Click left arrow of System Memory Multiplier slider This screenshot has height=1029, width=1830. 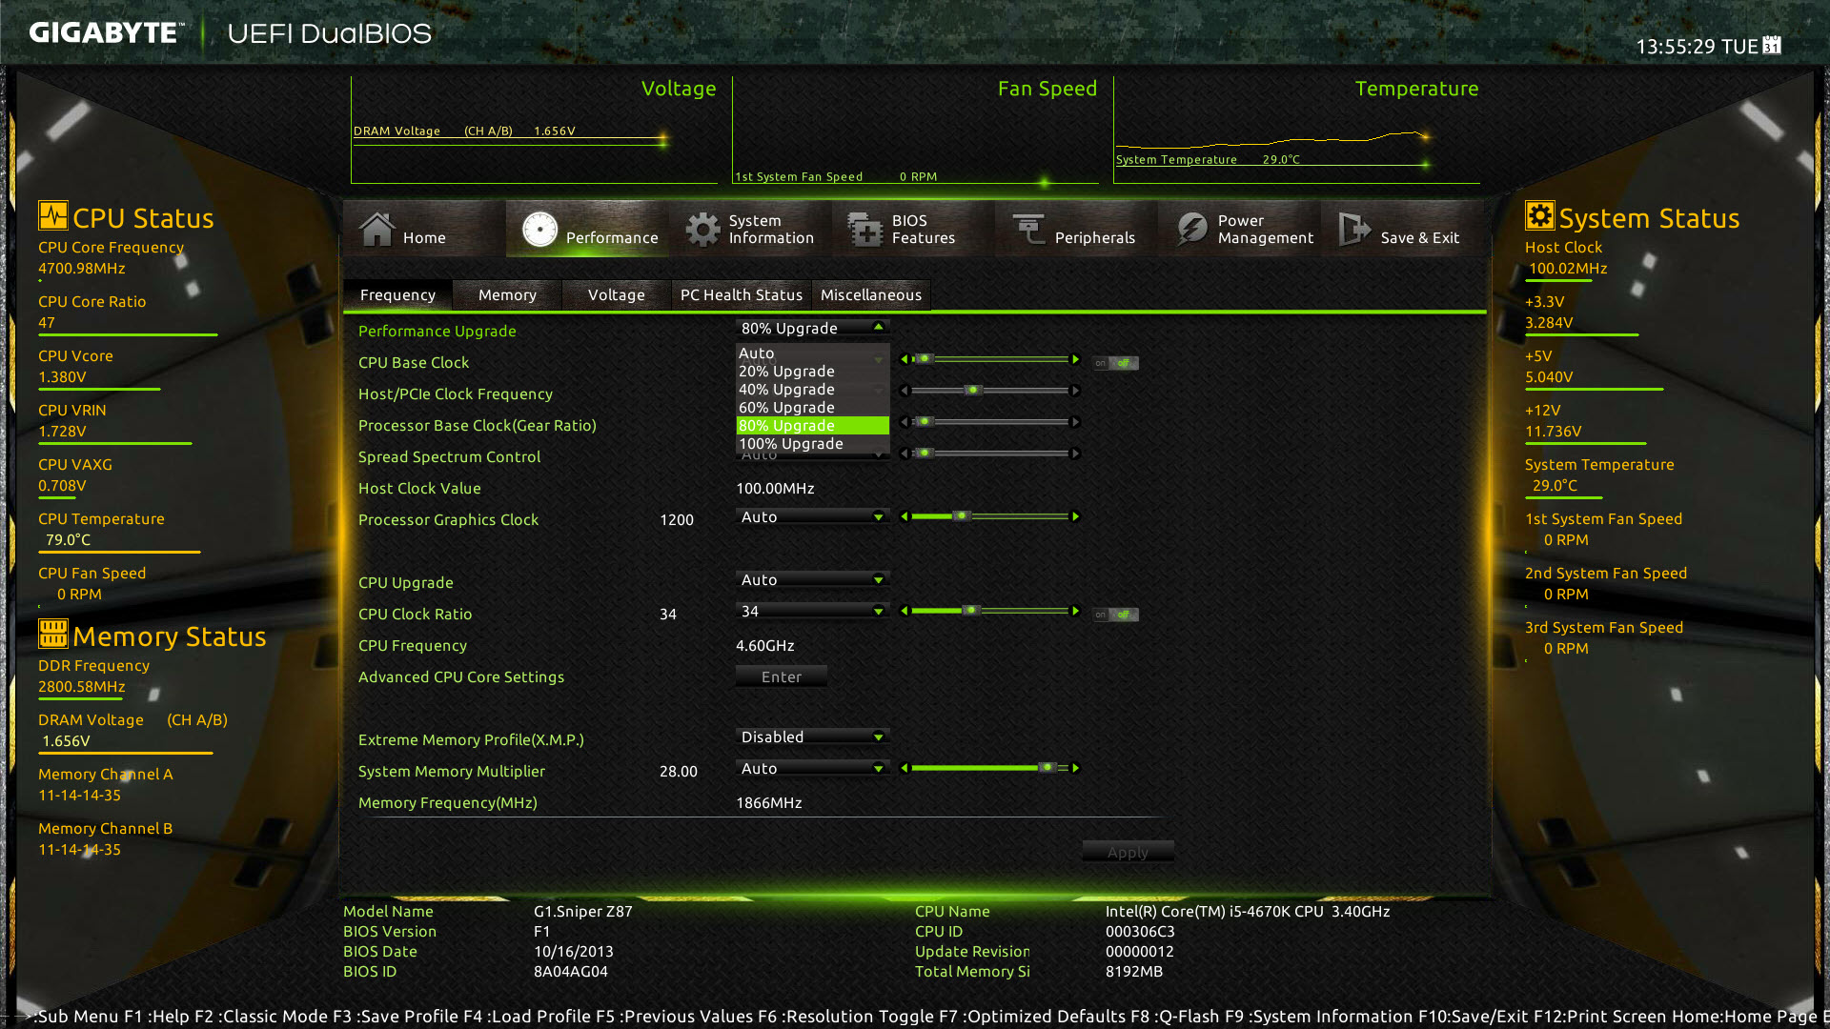click(x=904, y=768)
